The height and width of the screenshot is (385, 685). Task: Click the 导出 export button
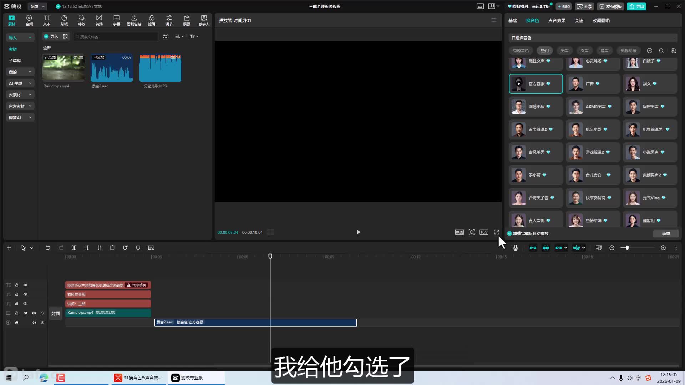coord(637,6)
